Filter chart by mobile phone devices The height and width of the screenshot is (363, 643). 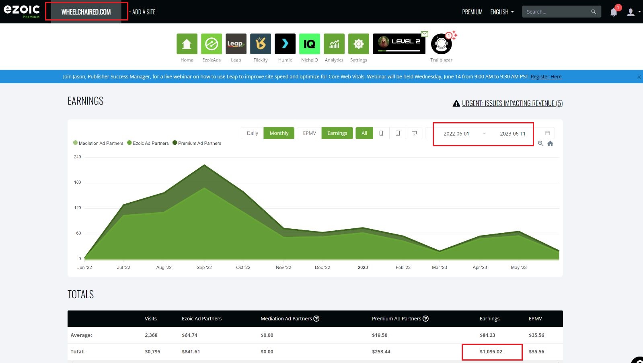[381, 133]
